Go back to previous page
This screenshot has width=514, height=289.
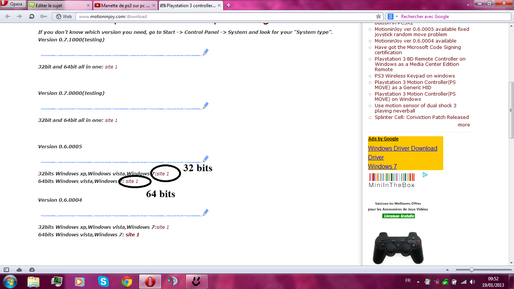(8, 17)
